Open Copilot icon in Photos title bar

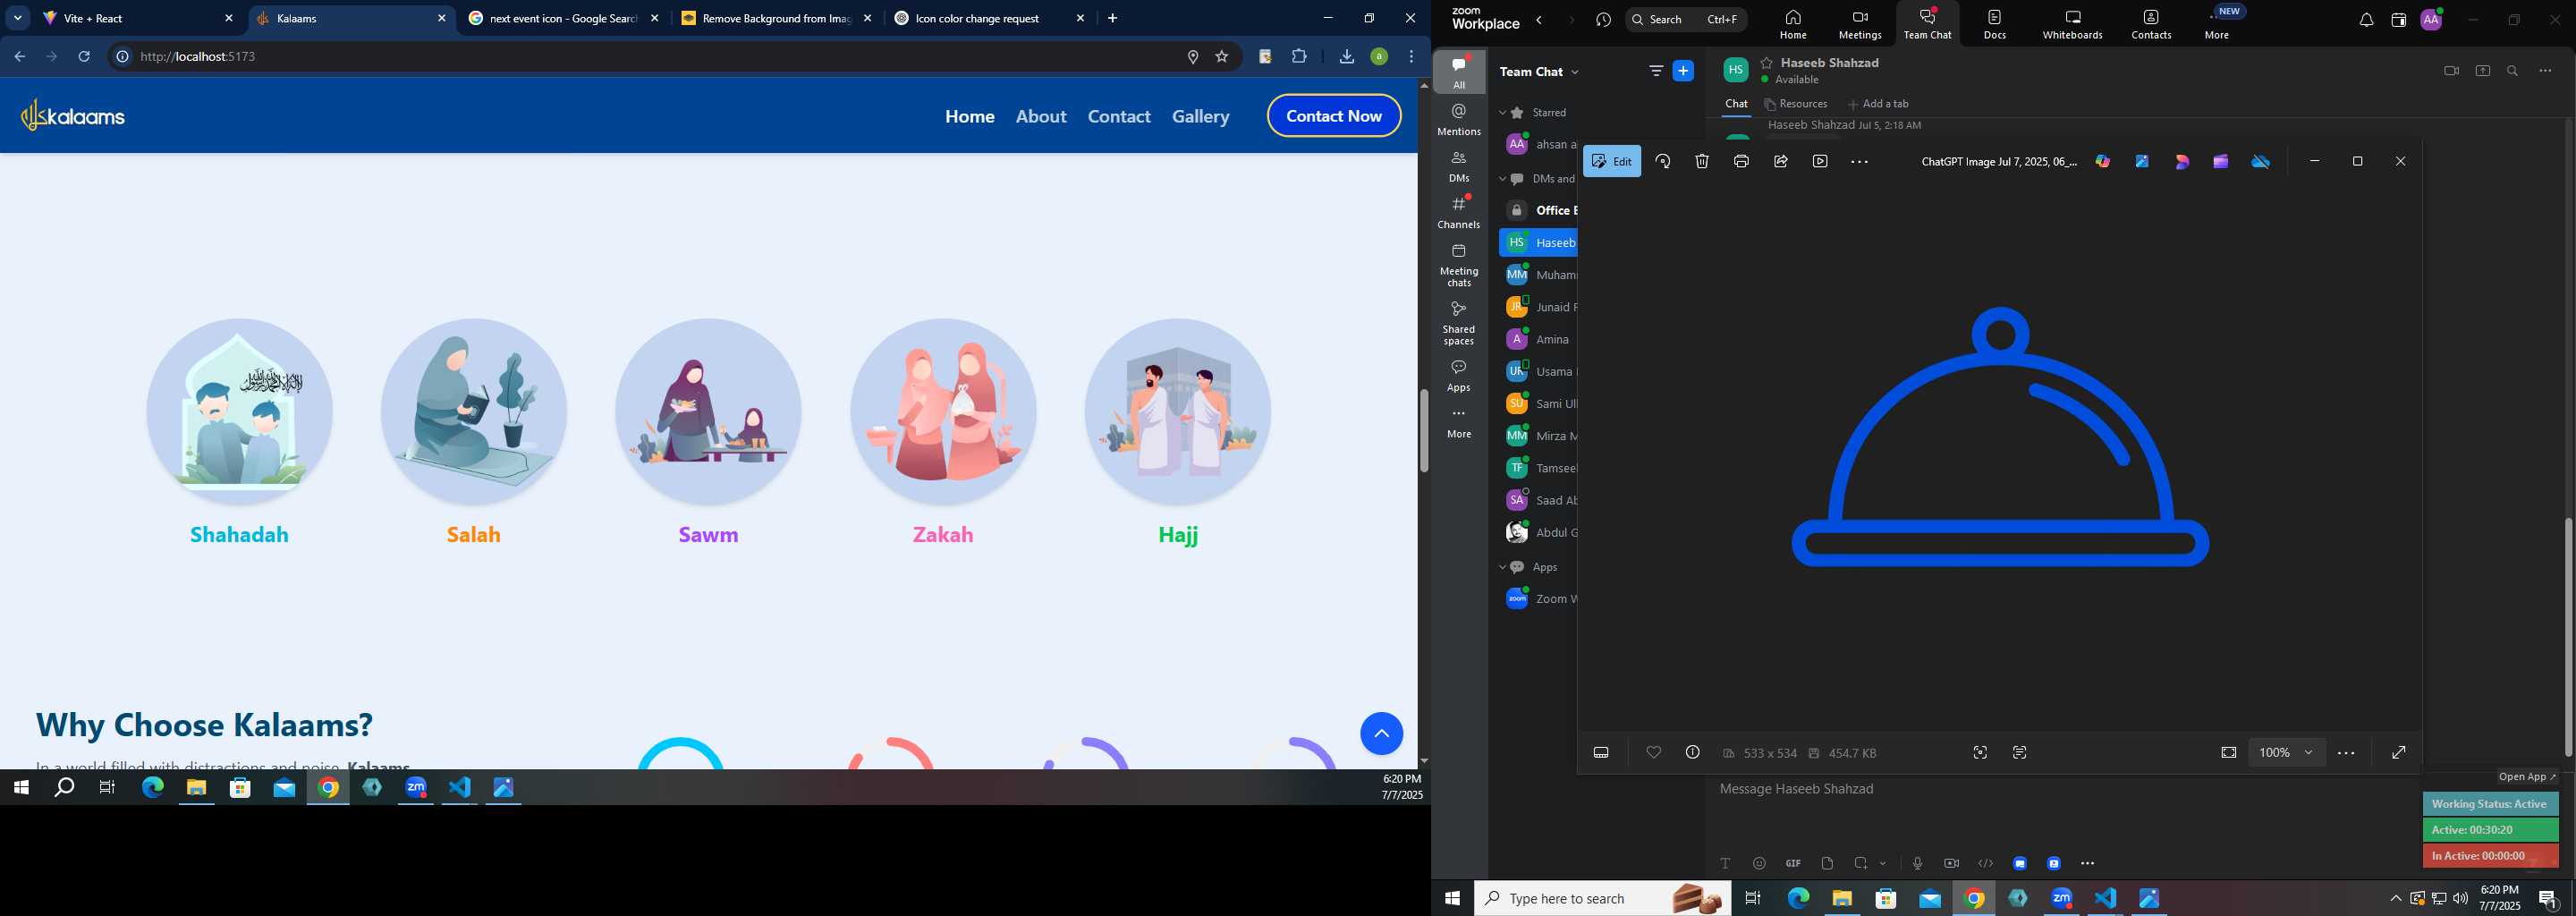[x=2103, y=161]
